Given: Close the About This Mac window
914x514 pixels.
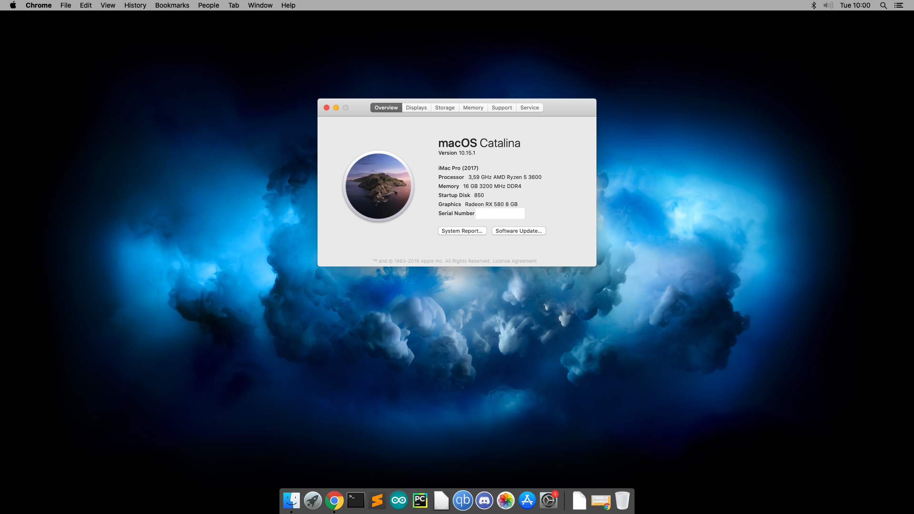Looking at the screenshot, I should (327, 108).
